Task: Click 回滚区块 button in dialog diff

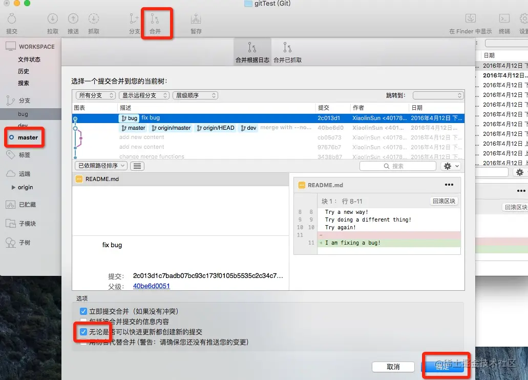Action: (444, 202)
